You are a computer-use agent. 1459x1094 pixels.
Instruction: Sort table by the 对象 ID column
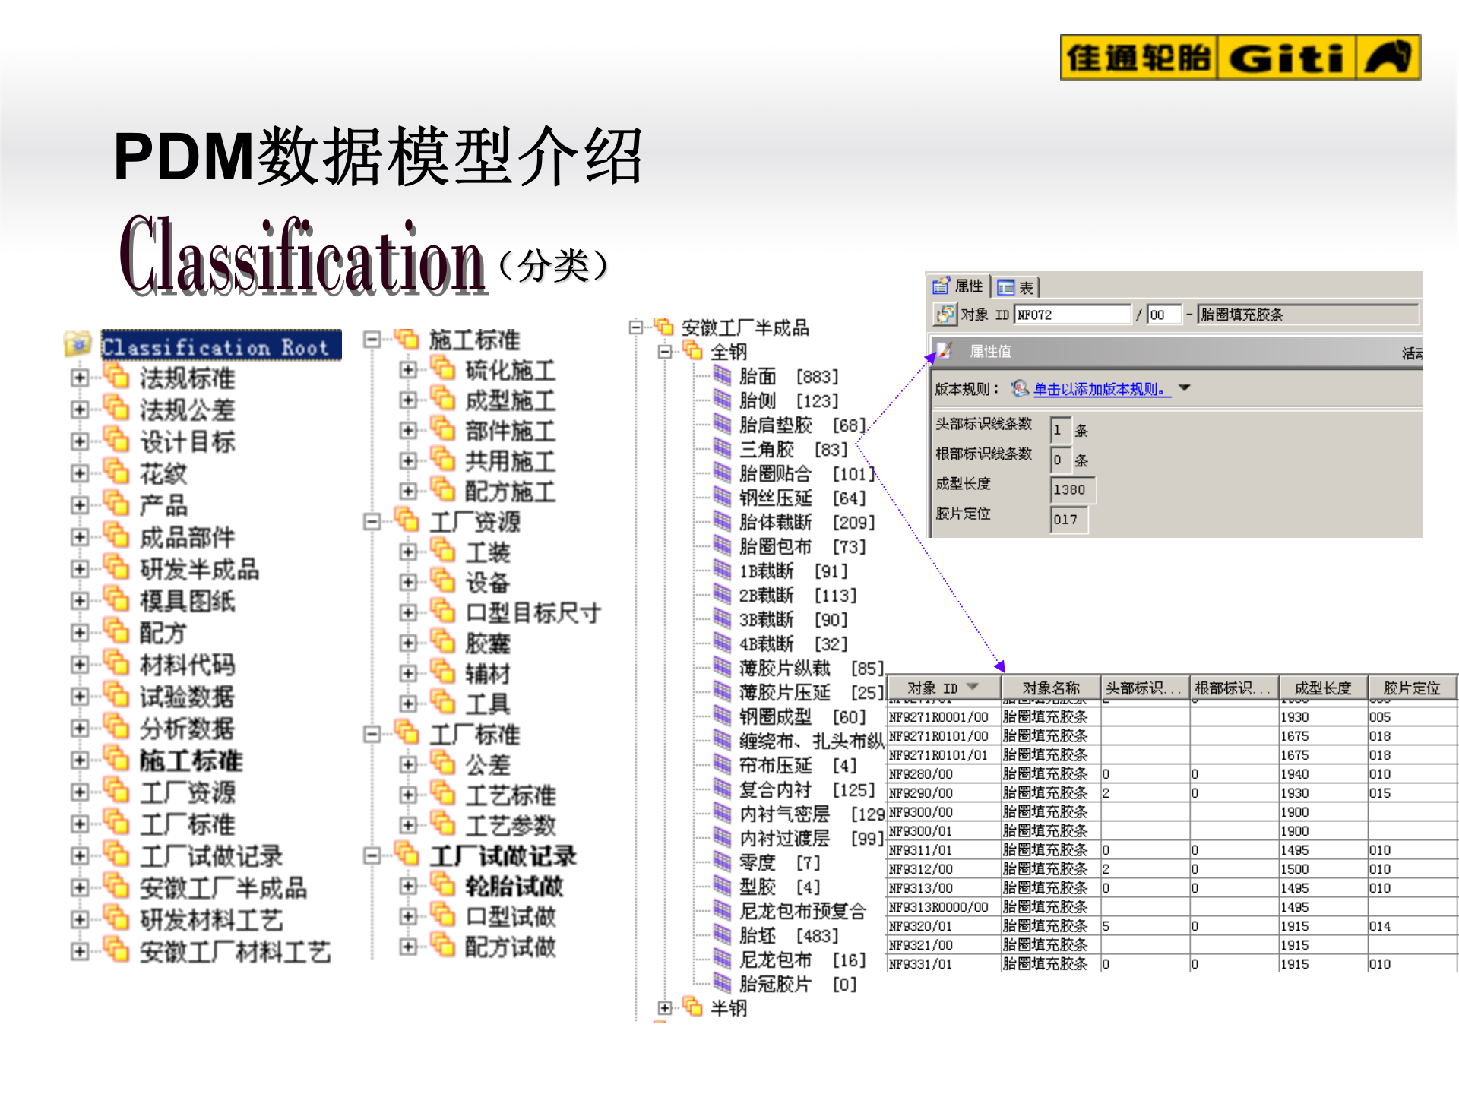(942, 686)
